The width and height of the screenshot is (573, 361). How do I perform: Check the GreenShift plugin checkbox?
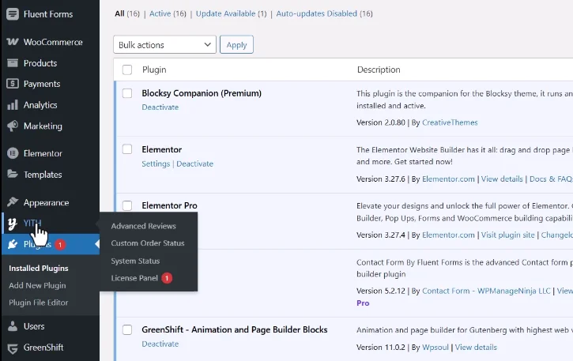point(127,329)
